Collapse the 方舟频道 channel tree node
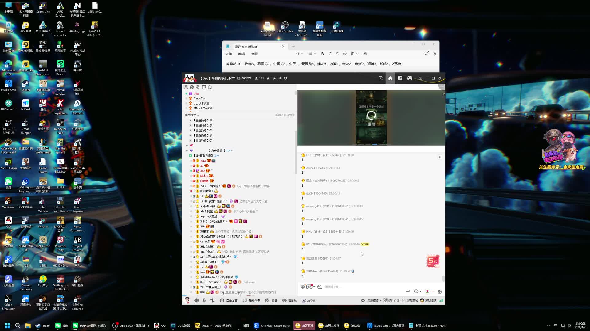590x331 pixels. click(x=187, y=150)
